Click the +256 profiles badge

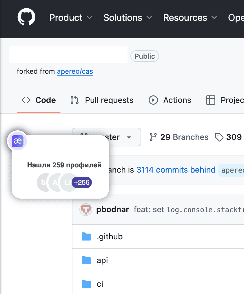pos(82,183)
